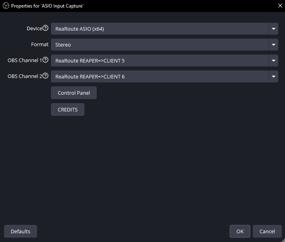Confirm properties with the OK button
This screenshot has width=285, height=242.
(x=240, y=231)
